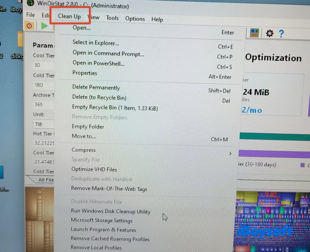Screen dimensions: 310x252
Task: Open the diskg desktop shortcut
Action: (x=17, y=56)
